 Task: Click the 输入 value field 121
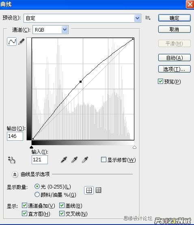click(x=40, y=160)
